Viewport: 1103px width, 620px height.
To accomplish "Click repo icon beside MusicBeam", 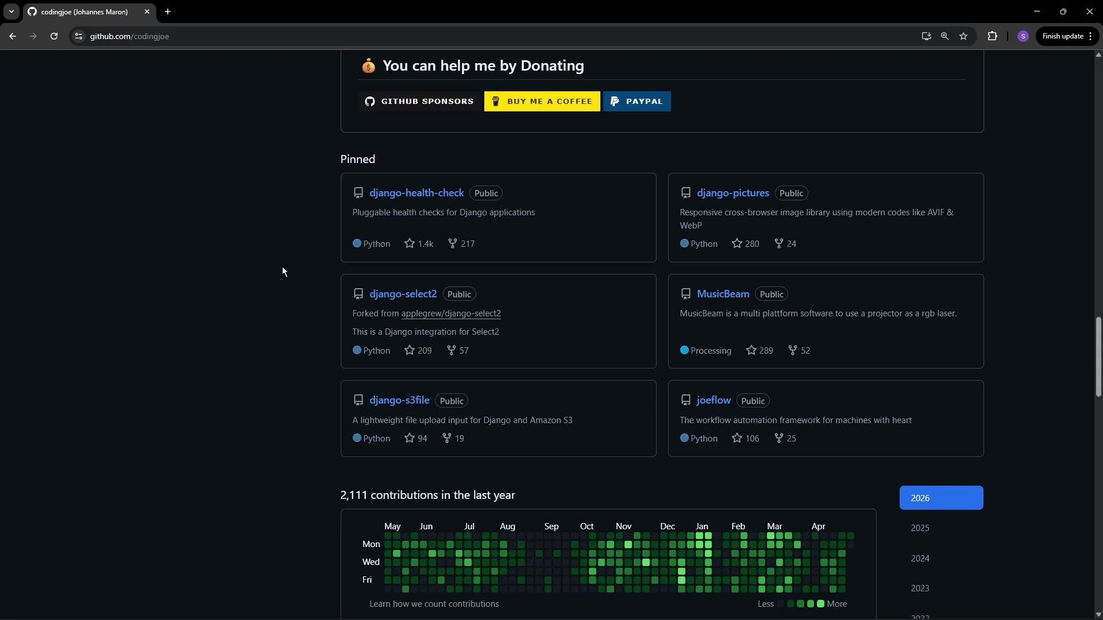I will [x=685, y=294].
